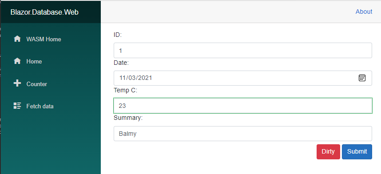This screenshot has width=381, height=174.
Task: Click the Temp C label
Action: tap(125, 91)
